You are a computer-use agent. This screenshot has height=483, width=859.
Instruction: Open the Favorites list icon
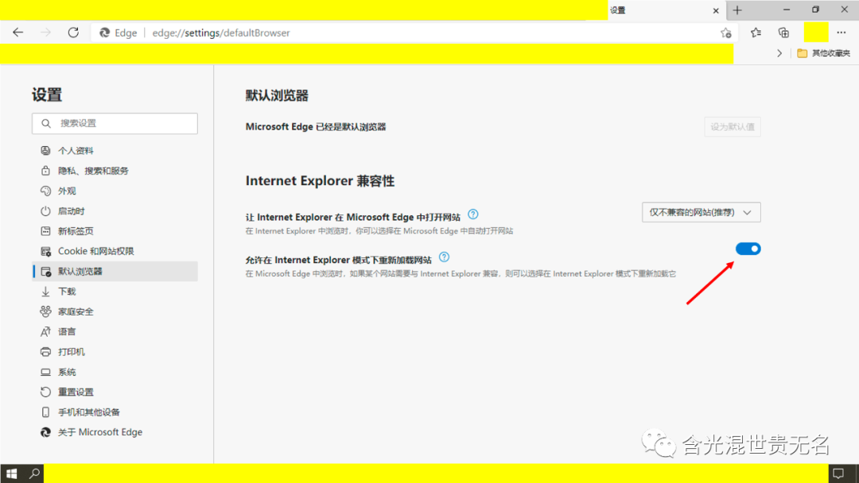click(x=756, y=33)
